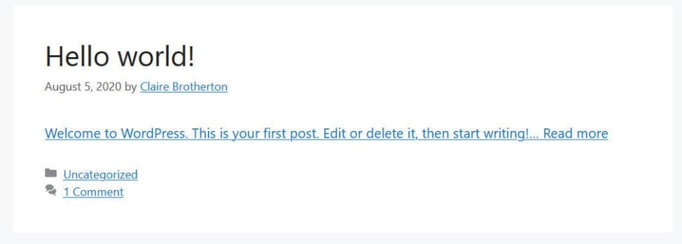View the 1 Comment link
This screenshot has width=682, height=244.
pos(93,192)
